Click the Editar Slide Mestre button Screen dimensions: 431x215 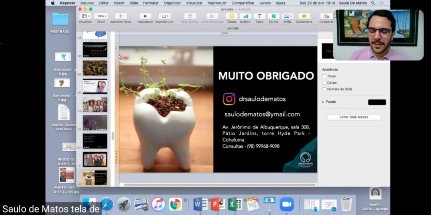click(x=354, y=117)
